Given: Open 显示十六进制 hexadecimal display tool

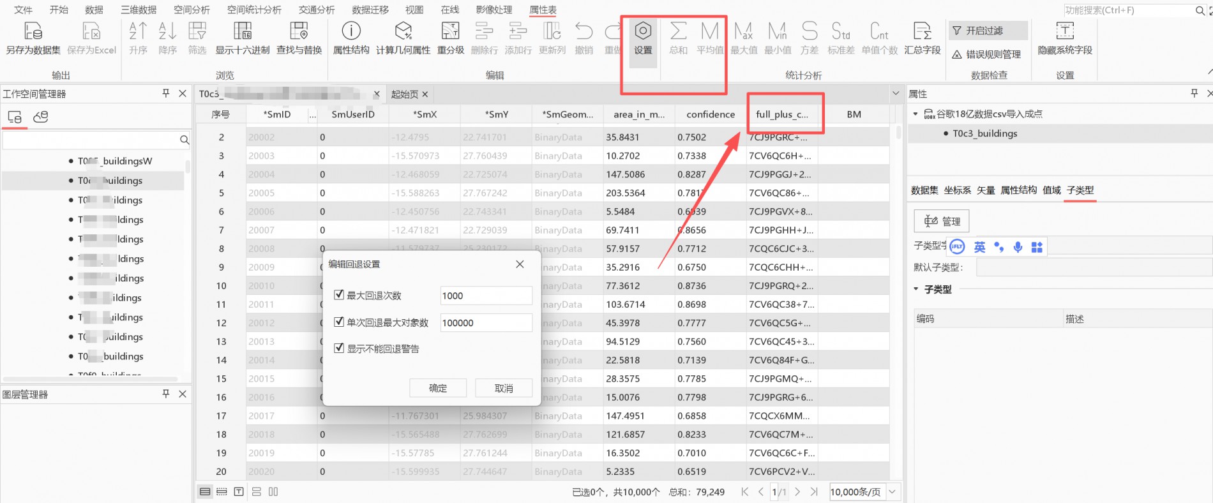Looking at the screenshot, I should 242,32.
